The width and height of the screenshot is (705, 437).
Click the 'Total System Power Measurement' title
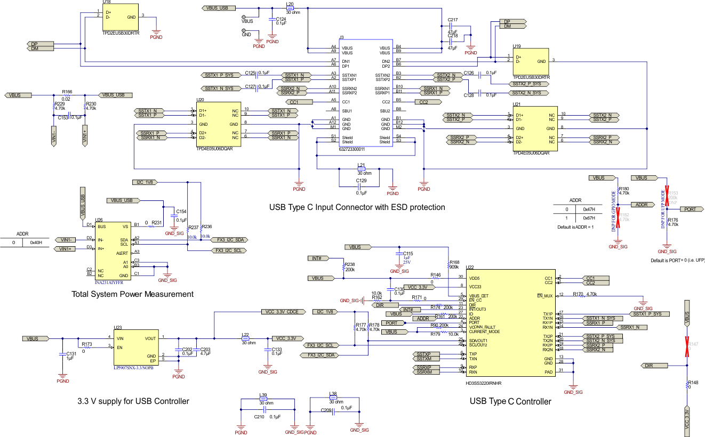tap(132, 294)
